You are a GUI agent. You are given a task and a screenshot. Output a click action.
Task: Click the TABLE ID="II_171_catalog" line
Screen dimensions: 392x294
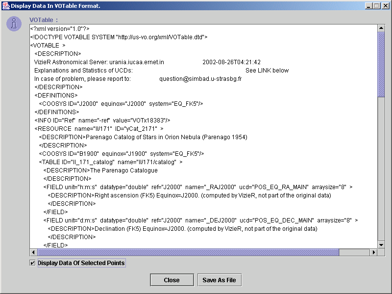coord(111,162)
